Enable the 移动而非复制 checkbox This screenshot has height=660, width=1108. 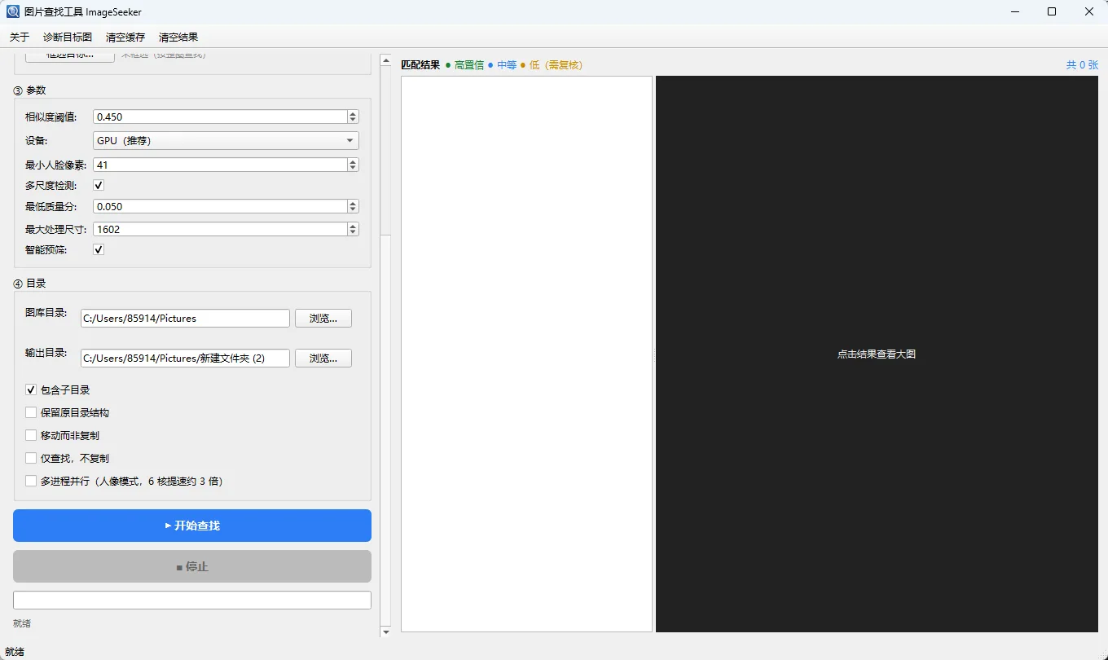[x=31, y=435]
